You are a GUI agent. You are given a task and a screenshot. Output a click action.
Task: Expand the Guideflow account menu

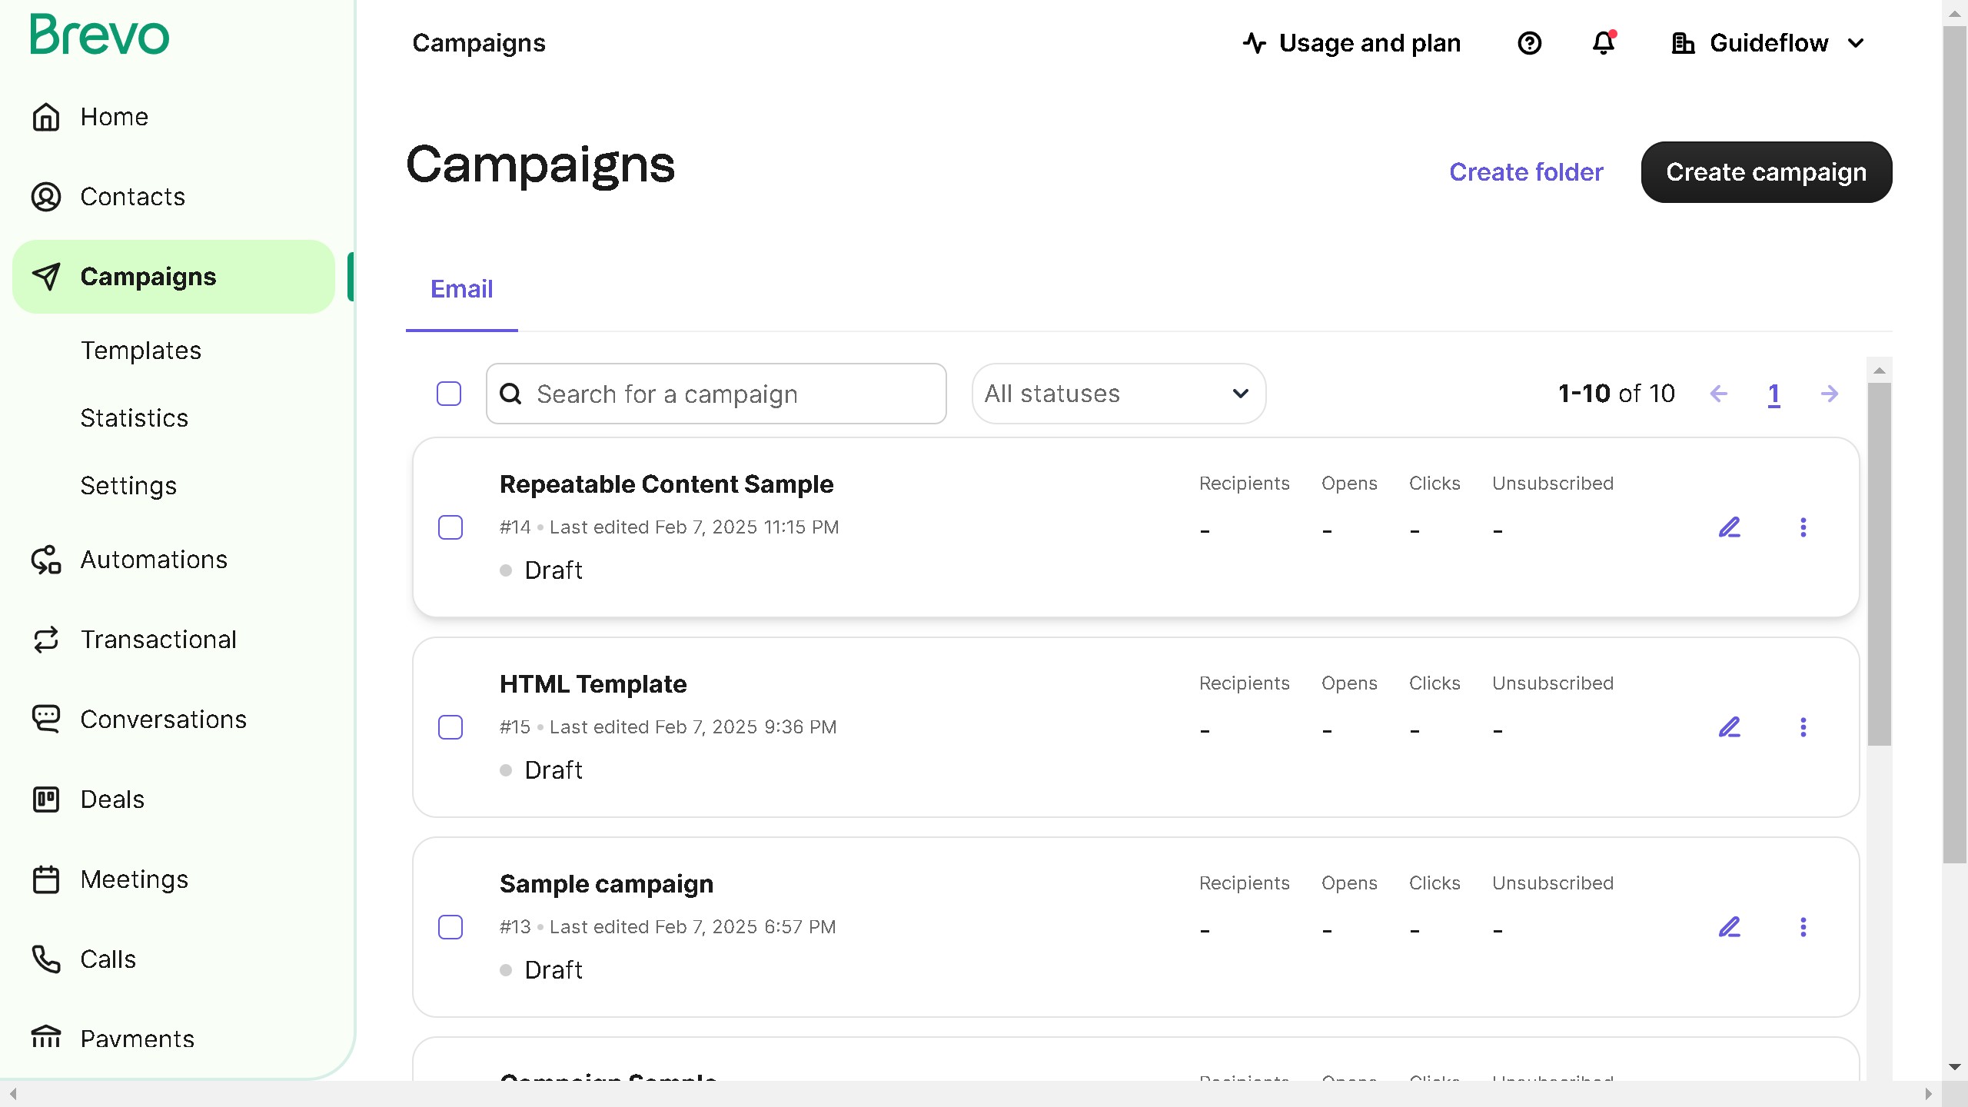1768,43
